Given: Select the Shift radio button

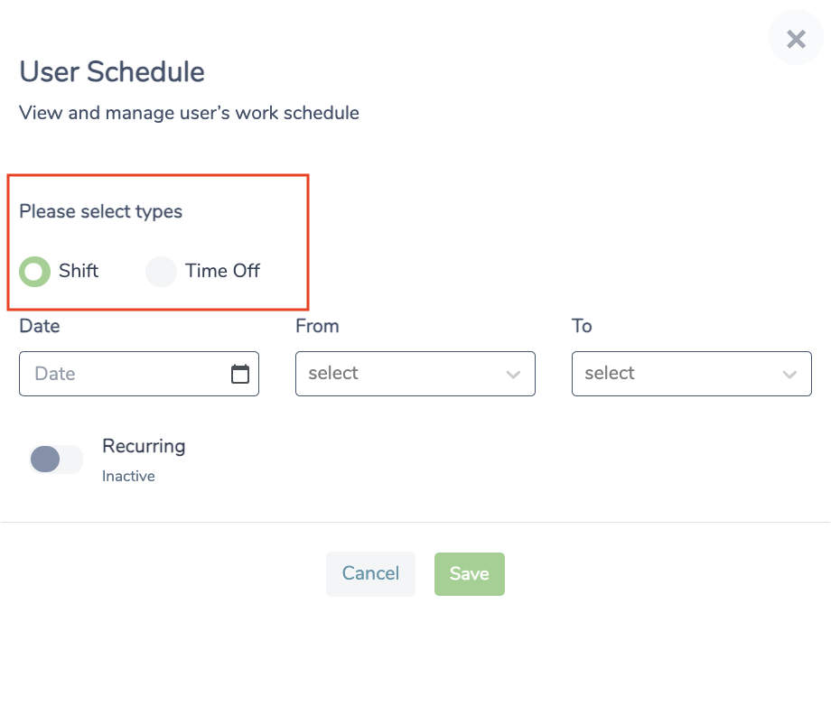Looking at the screenshot, I should [x=35, y=272].
